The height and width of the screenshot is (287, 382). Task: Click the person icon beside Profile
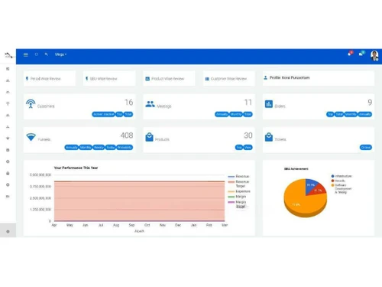coord(266,77)
